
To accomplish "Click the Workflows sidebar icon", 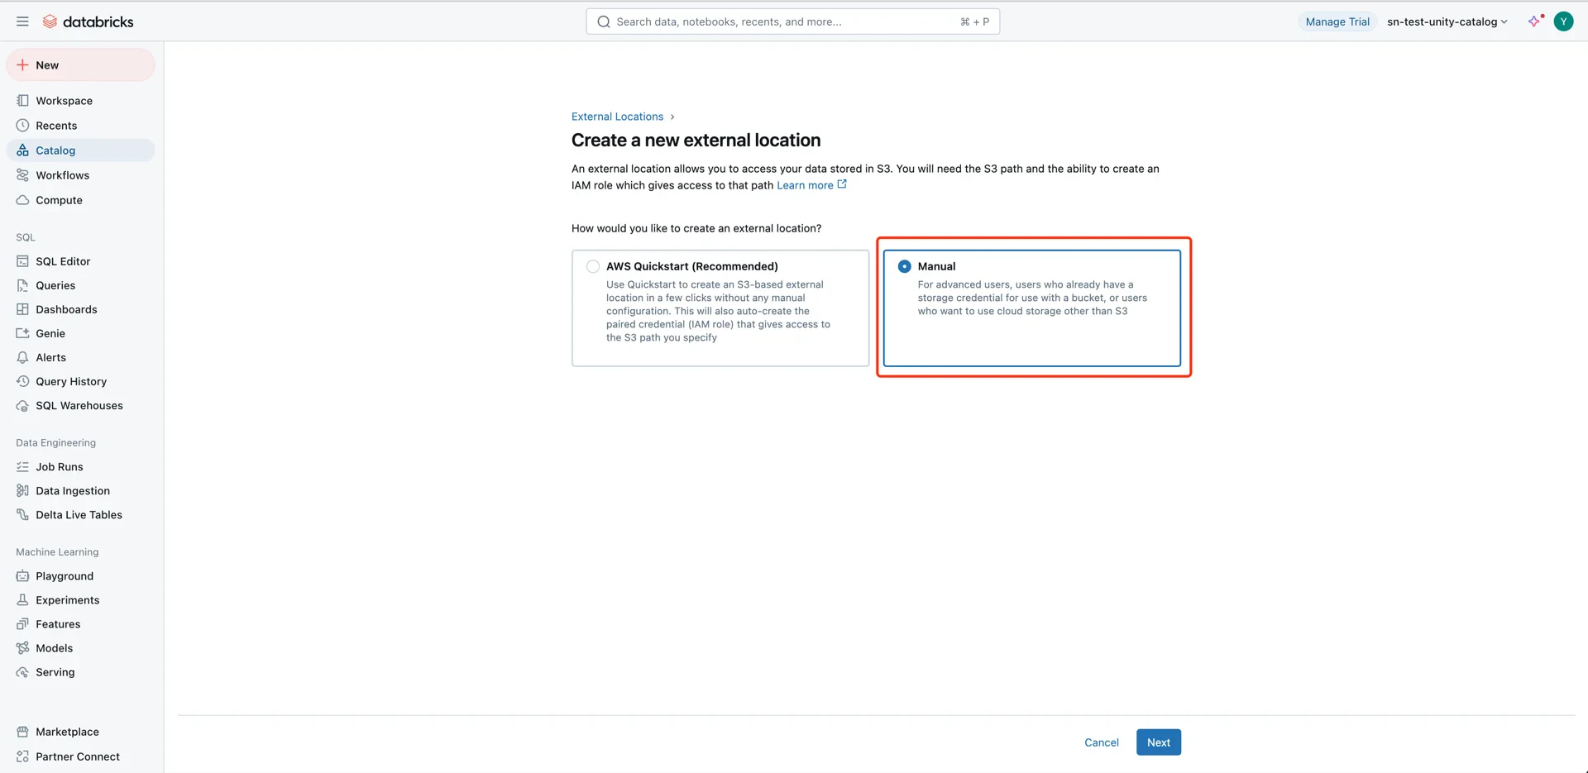I will pyautogui.click(x=22, y=175).
